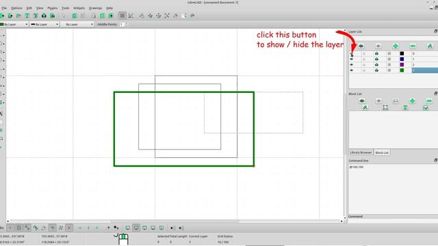Click green color swatch of layer 3
The width and height of the screenshot is (438, 246).
click(x=402, y=70)
